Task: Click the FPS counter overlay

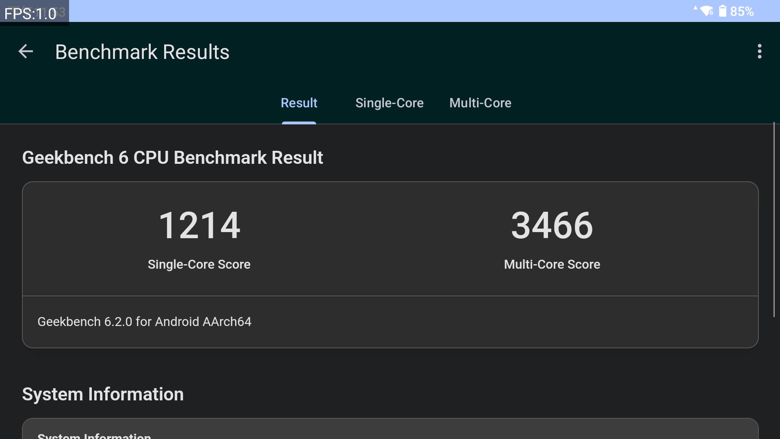Action: pos(31,13)
